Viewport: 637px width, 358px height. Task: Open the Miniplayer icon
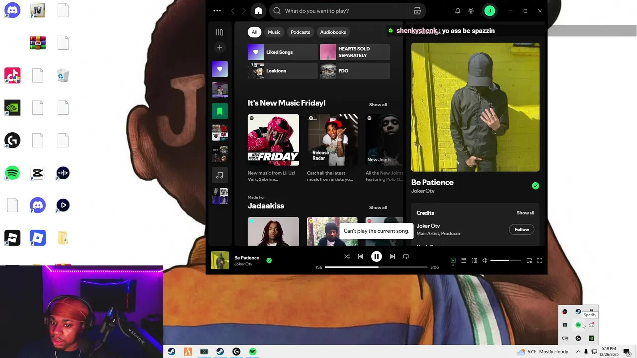(x=529, y=261)
